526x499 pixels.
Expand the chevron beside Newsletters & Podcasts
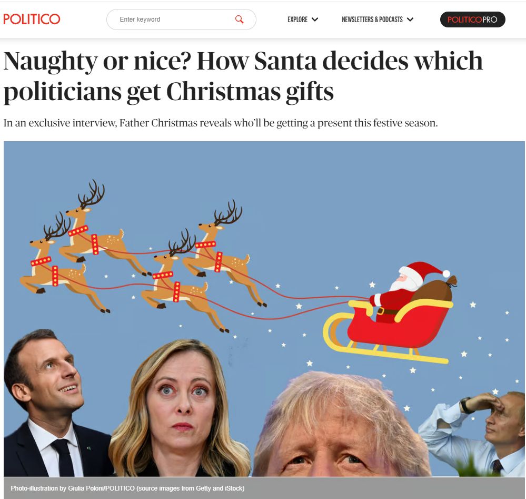[x=410, y=19]
